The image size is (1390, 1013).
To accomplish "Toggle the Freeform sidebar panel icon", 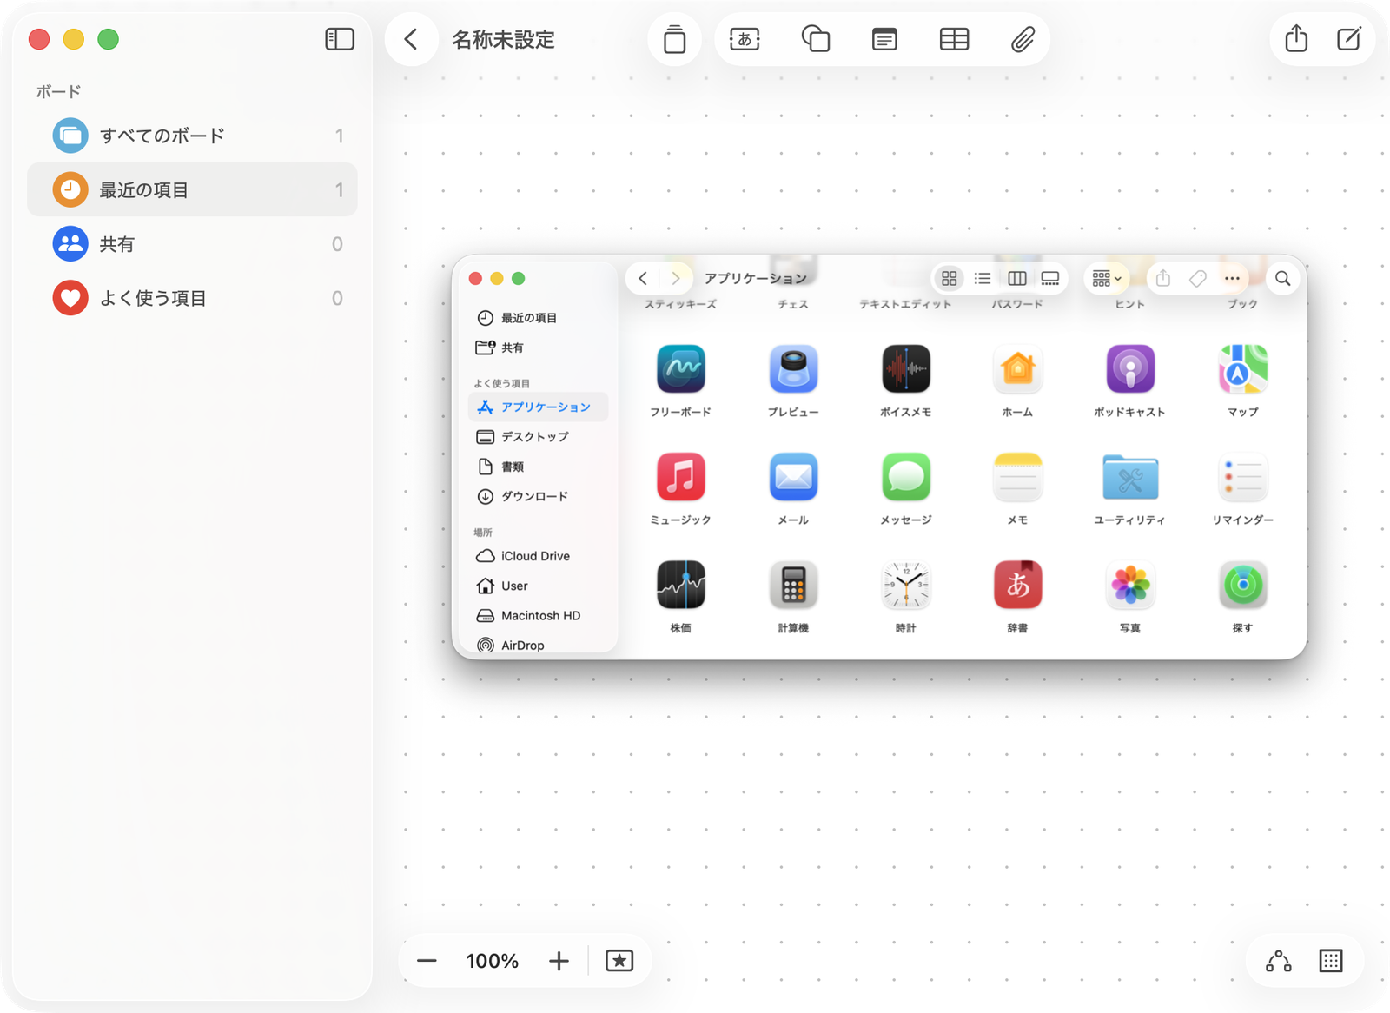I will pos(340,39).
